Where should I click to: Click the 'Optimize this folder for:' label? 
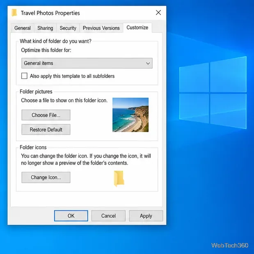pos(46,50)
